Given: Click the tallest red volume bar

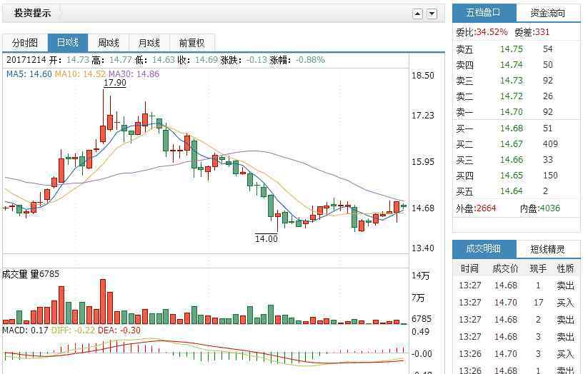Looking at the screenshot, I should tap(103, 302).
